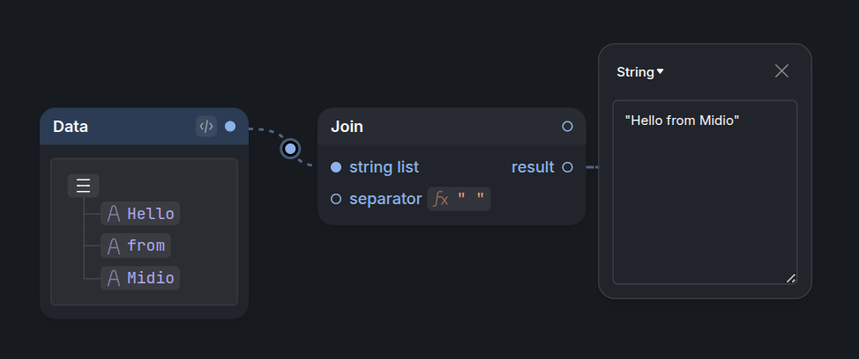Click the fx expression icon on separator
Screen dimensions: 859x359
440,199
